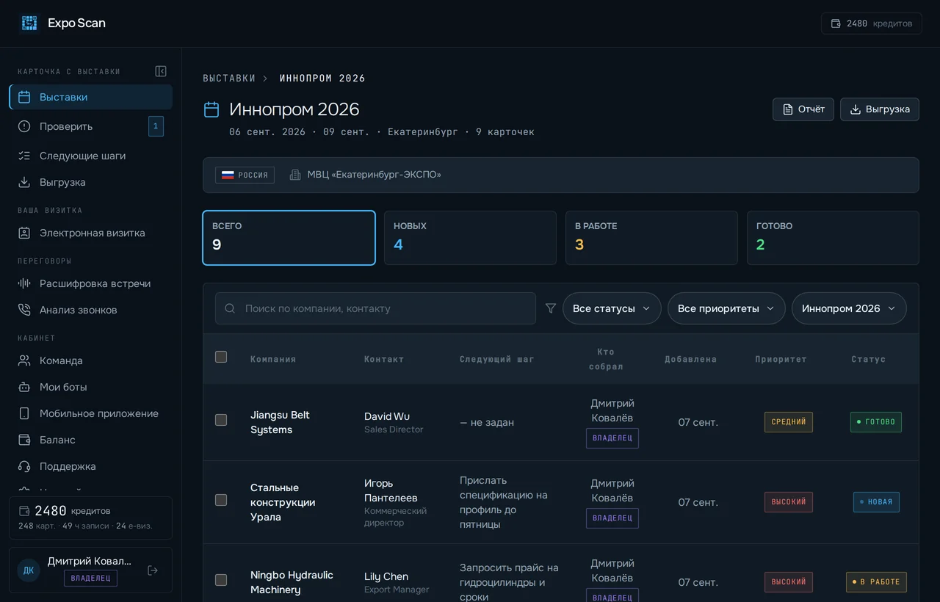Click the Выгрузка button in page header
Image resolution: width=940 pixels, height=602 pixels.
tap(880, 109)
